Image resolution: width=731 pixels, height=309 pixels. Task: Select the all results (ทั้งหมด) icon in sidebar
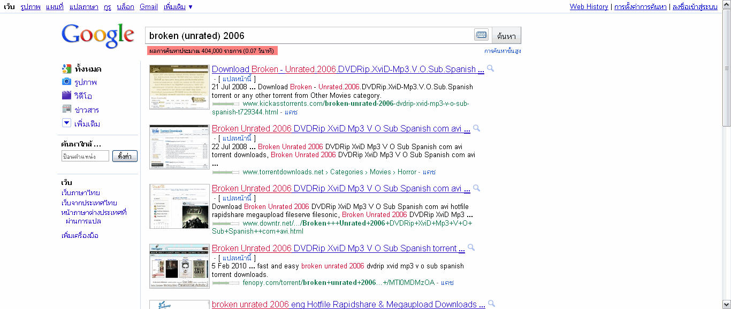pyautogui.click(x=66, y=68)
